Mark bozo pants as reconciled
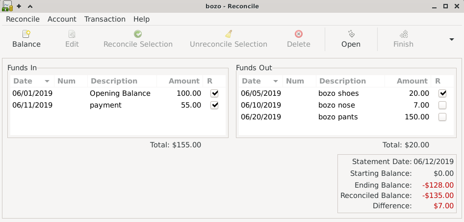The image size is (464, 222). (x=442, y=117)
